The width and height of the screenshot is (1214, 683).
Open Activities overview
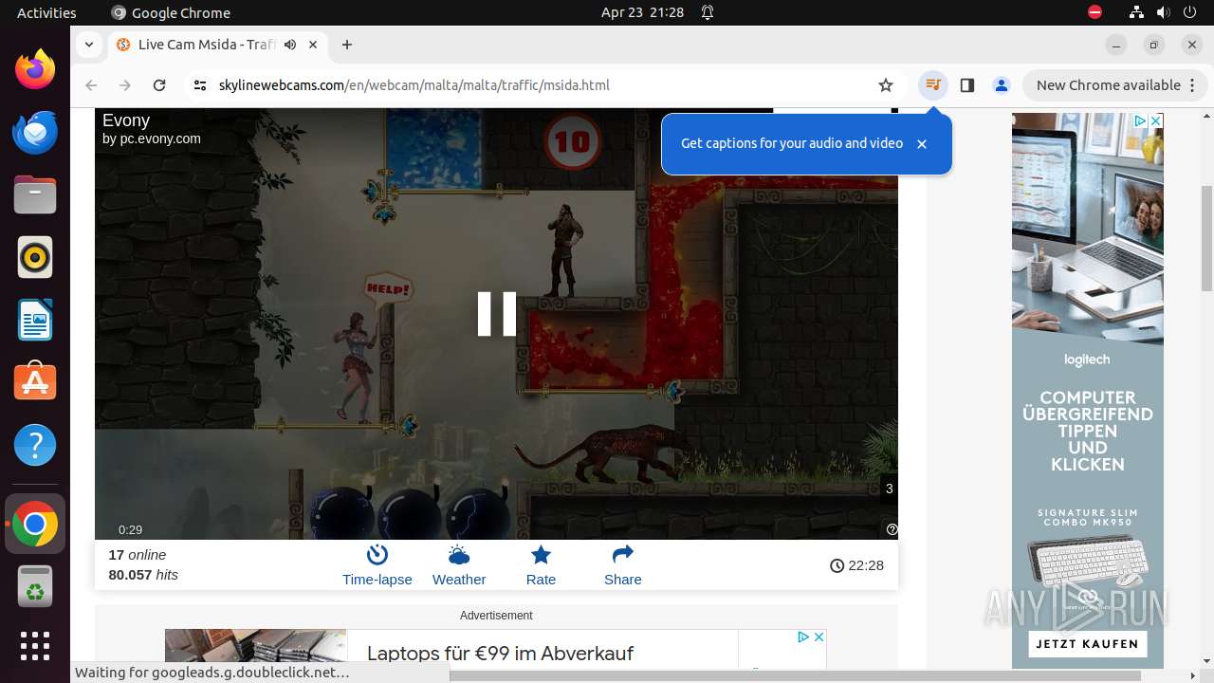pos(46,12)
